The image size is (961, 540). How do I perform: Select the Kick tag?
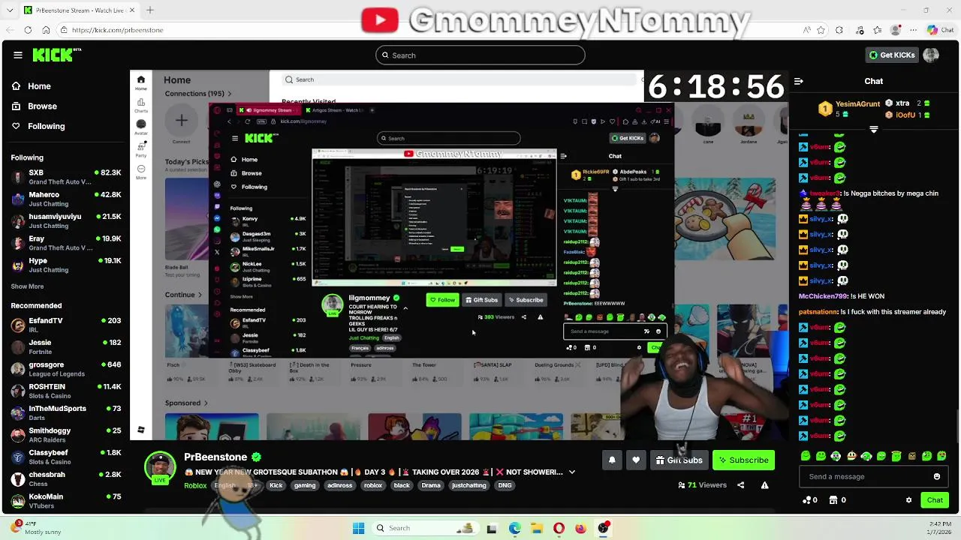coord(276,486)
